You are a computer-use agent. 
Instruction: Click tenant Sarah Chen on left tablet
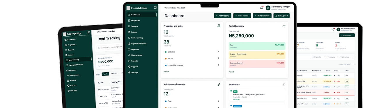coord(102,96)
